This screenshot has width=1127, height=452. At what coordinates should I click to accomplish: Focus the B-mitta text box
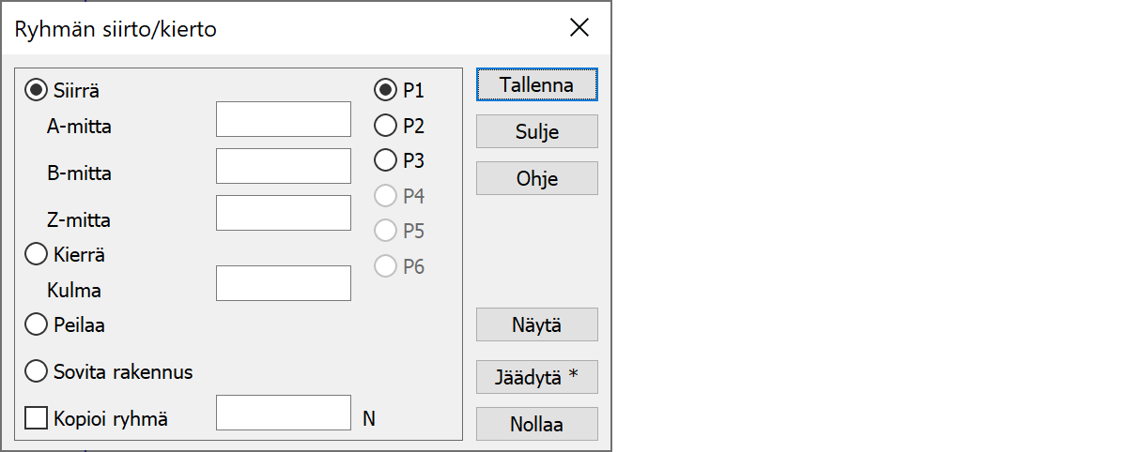point(283,166)
